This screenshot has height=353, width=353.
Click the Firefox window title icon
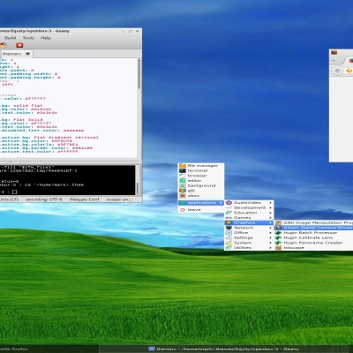tap(334, 53)
